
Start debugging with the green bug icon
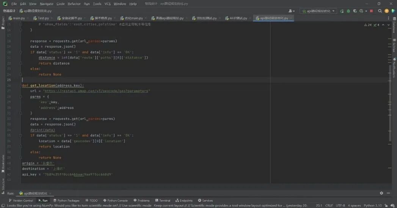348,11
